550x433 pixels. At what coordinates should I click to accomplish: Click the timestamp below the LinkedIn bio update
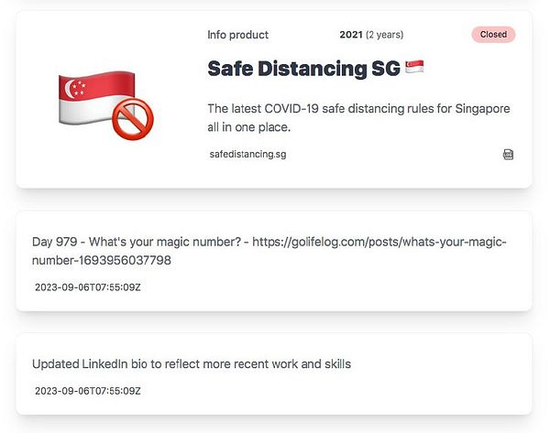pos(88,391)
